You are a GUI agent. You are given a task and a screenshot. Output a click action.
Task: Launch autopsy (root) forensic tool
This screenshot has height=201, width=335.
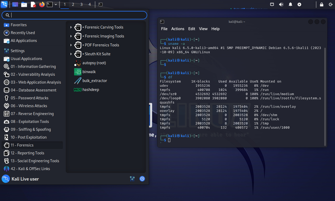pyautogui.click(x=94, y=63)
